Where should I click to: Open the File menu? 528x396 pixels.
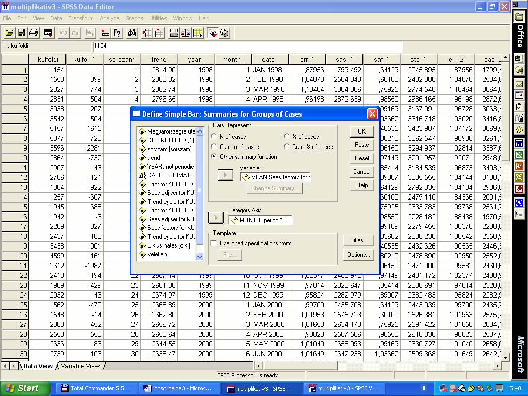pos(7,18)
